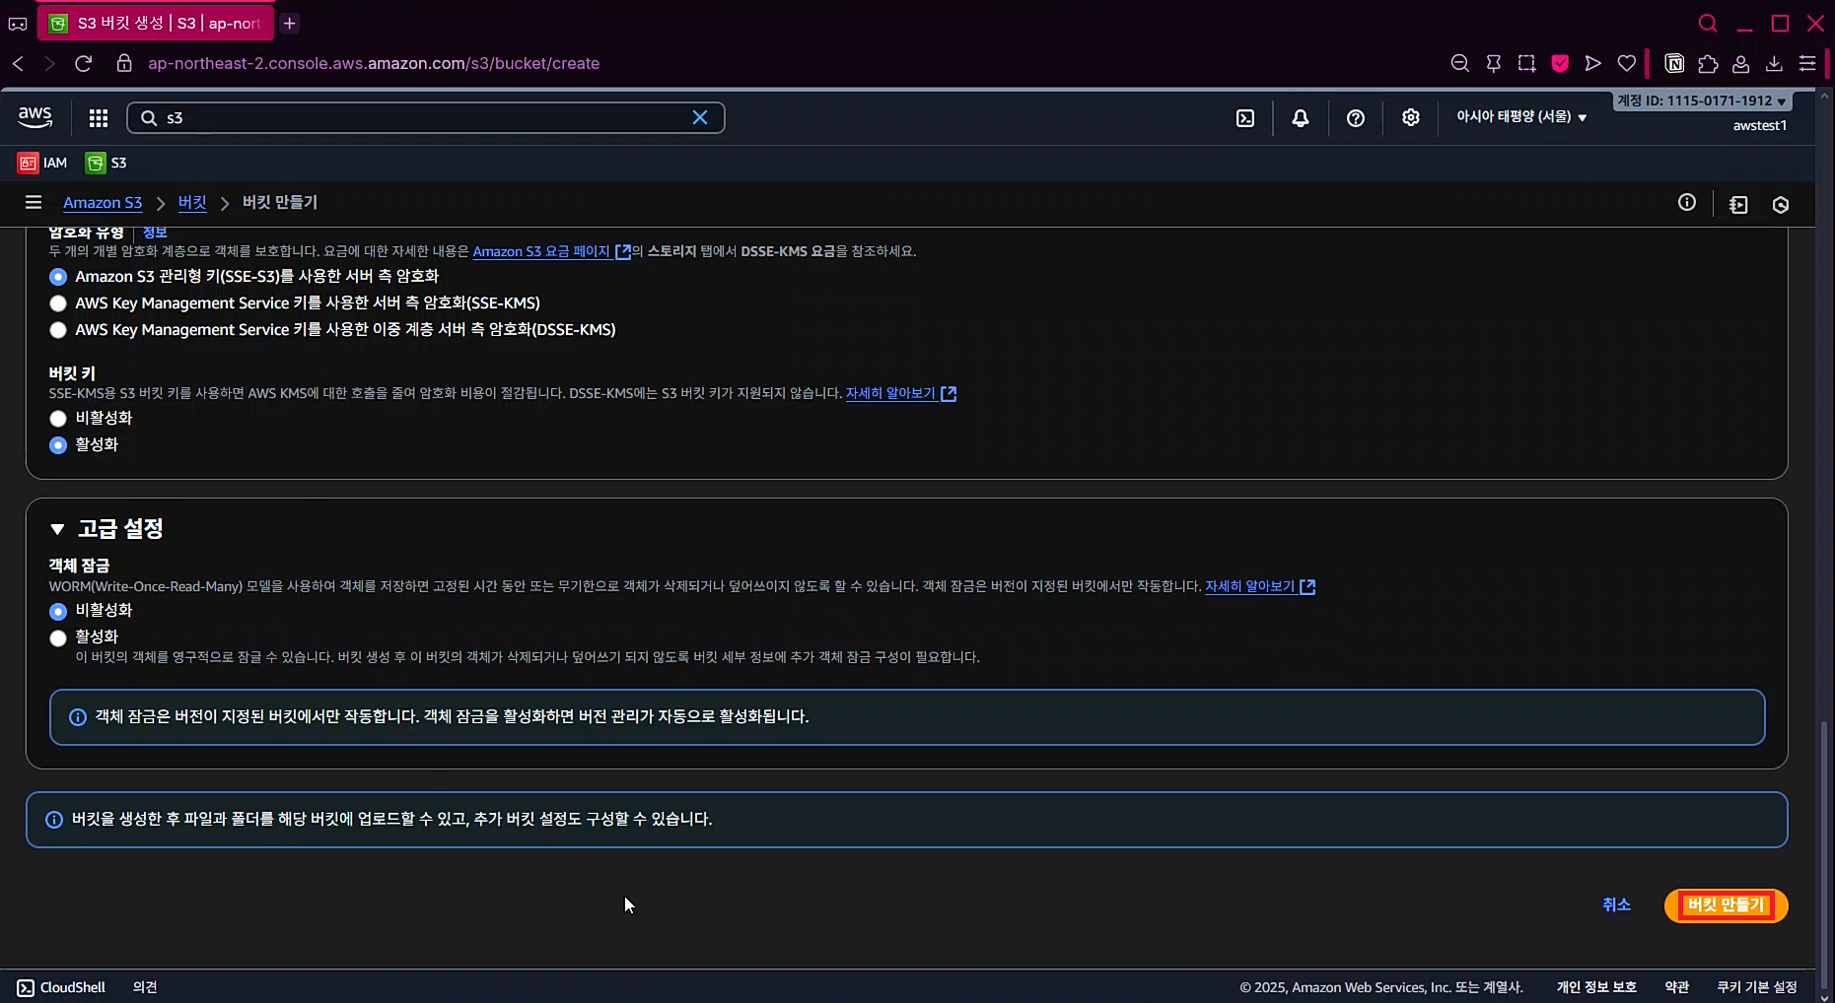Click 버킷 만들기 button
This screenshot has height=1003, width=1835.
click(x=1726, y=905)
